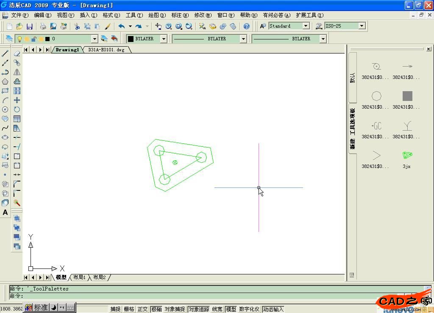This screenshot has width=434, height=313.
Task: Select the Line draw tool
Action: pyautogui.click(x=5, y=54)
